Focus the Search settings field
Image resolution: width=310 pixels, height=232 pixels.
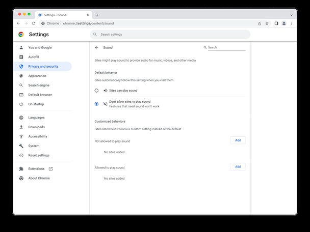170,34
